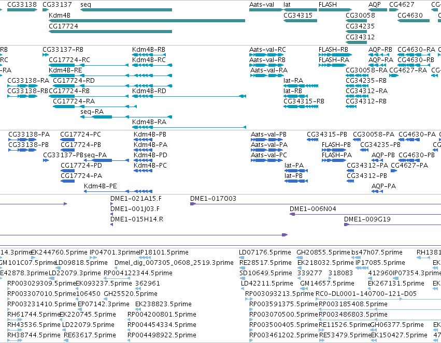Open the DME1-015H14.R BAC end
The width and height of the screenshot is (441, 343).
click(x=111, y=225)
